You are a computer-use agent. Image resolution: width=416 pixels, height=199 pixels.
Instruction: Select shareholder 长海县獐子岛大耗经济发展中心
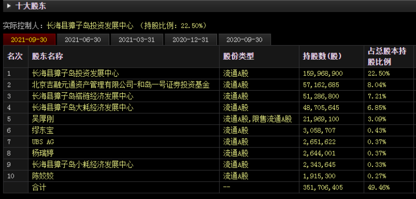[83, 108]
